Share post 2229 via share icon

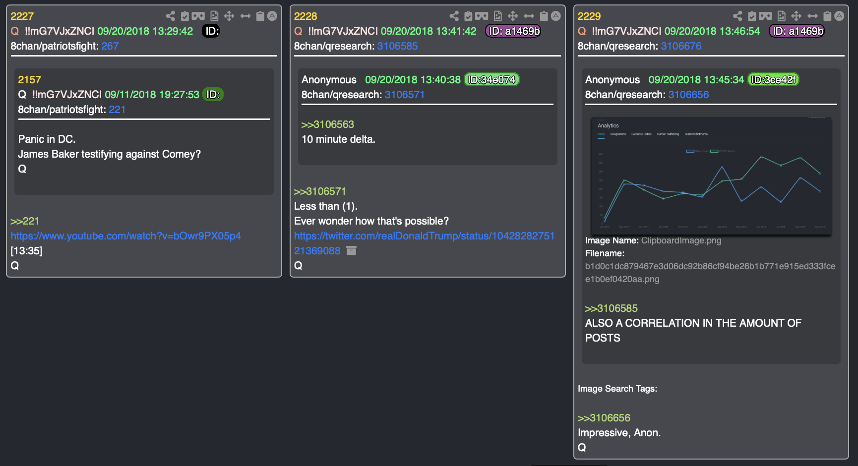(x=737, y=16)
